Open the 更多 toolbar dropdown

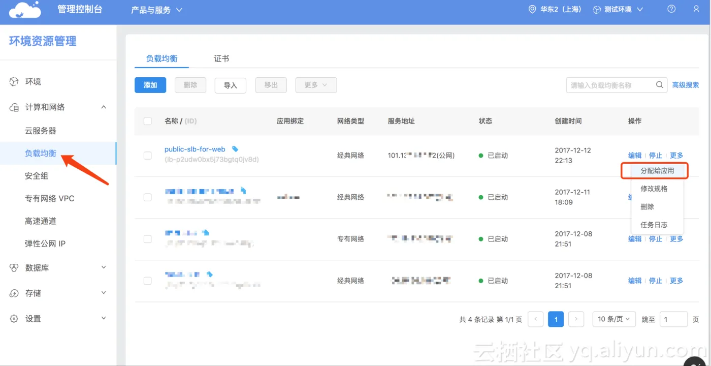[316, 85]
